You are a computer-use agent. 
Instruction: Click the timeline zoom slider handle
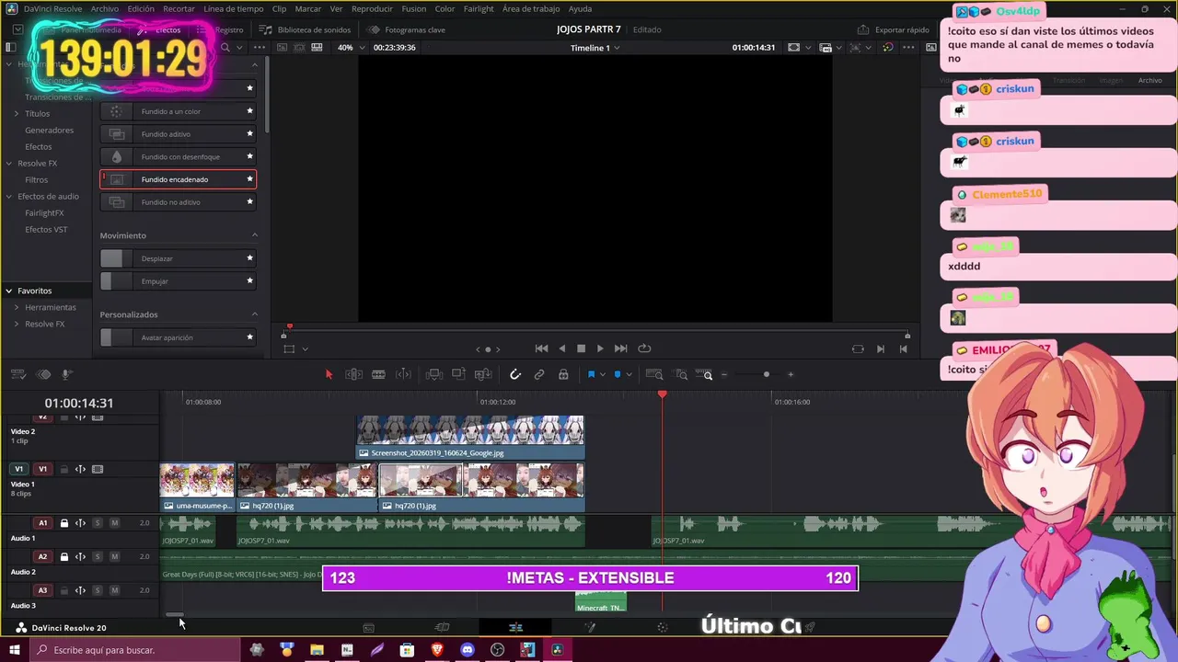(767, 374)
